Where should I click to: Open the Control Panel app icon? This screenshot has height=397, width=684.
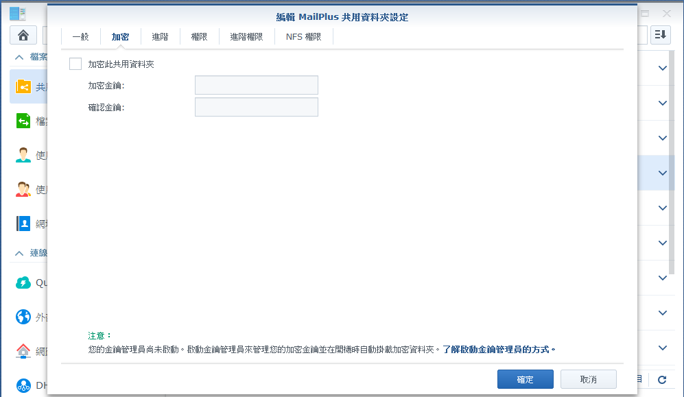(x=17, y=14)
